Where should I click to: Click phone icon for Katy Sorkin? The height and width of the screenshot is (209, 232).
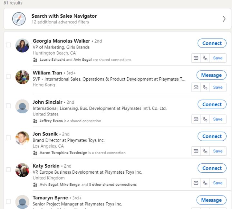pos(205,183)
